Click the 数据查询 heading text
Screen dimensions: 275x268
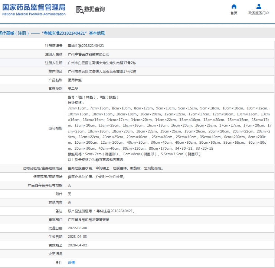95,9
